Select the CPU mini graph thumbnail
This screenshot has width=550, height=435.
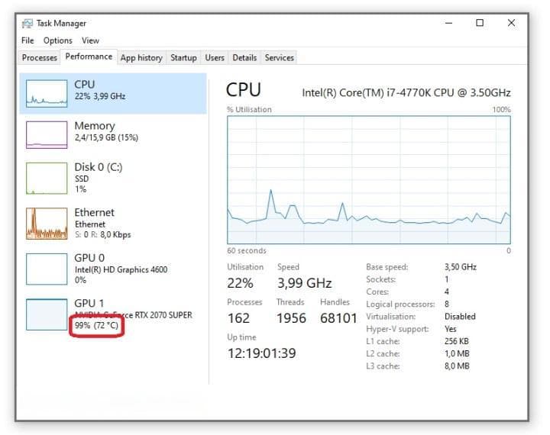point(47,93)
